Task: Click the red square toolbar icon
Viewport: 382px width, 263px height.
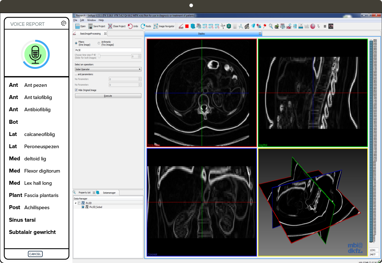Action: pyautogui.click(x=187, y=26)
